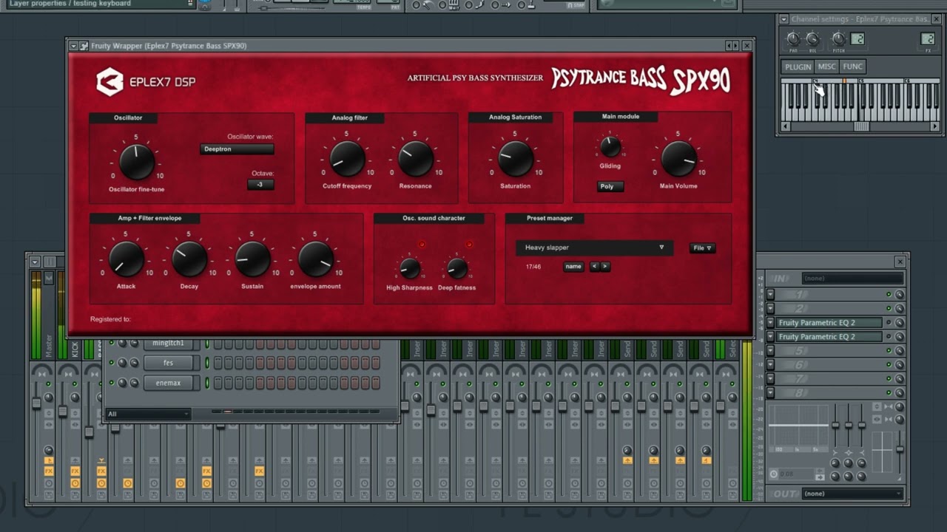
Task: Click the Main Volume knob
Action: point(678,158)
